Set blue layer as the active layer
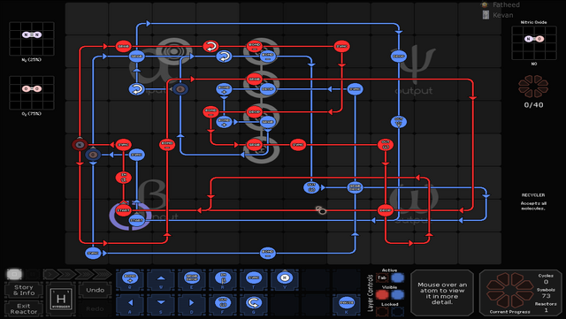The image size is (566, 319). pos(397,277)
